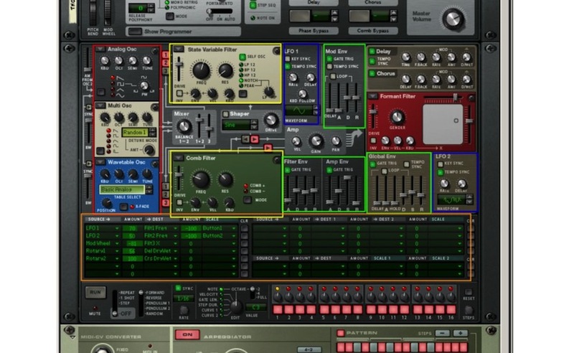Screen dimensions: 574x353
Task: Toggle Mod Env LOOP button
Action: pyautogui.click(x=331, y=75)
